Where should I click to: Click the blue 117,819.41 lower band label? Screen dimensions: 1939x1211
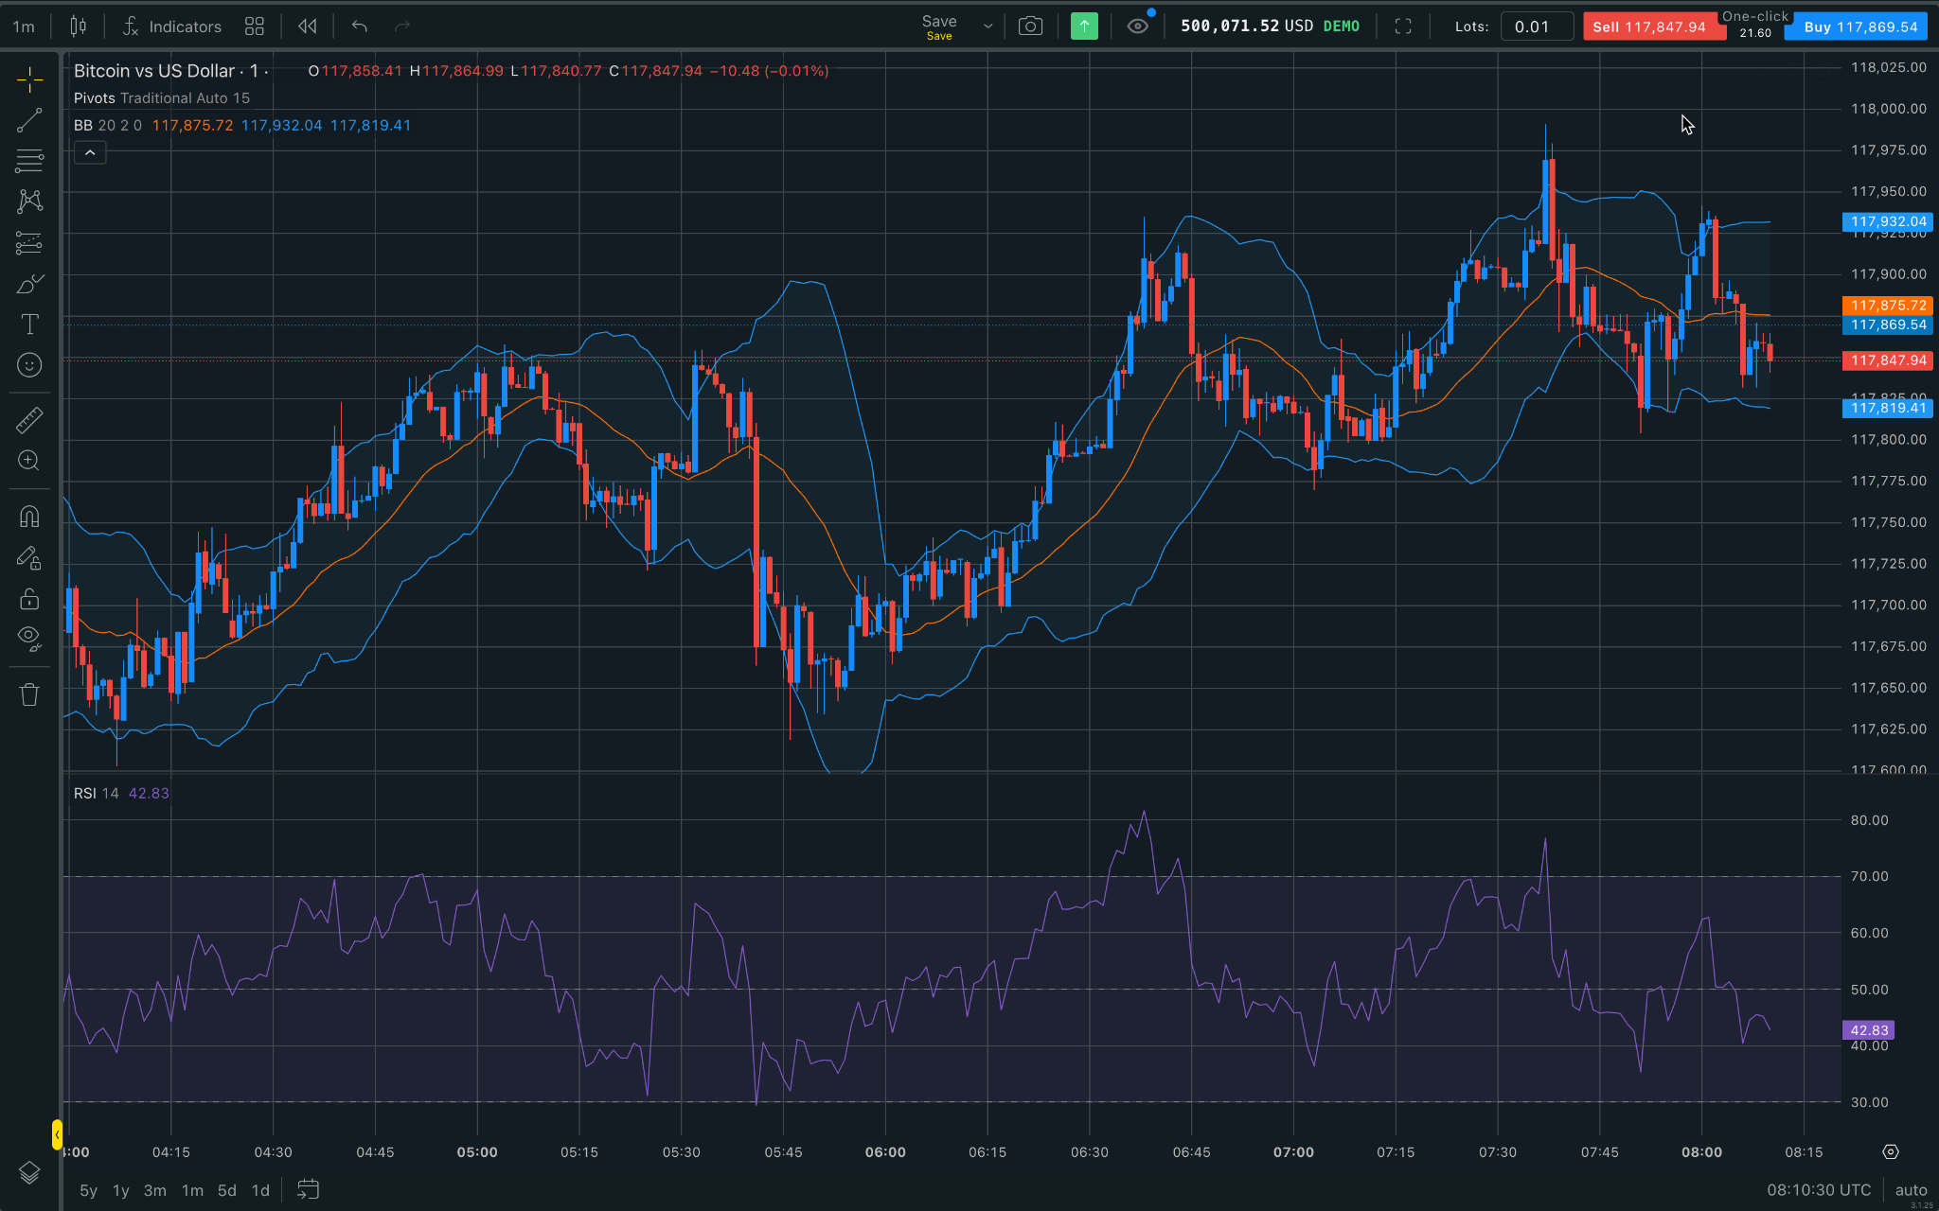pos(1888,408)
